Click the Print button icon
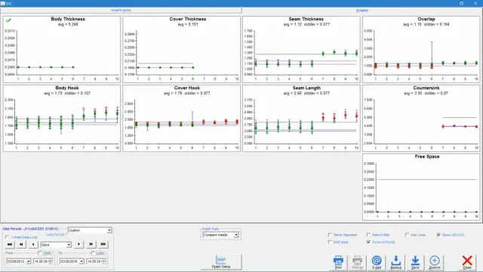Viewport: 483px width, 272px height. (338, 261)
